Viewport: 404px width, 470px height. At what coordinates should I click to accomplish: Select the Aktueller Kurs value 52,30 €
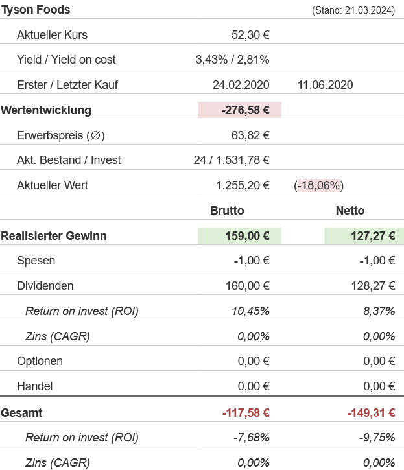tap(250, 35)
